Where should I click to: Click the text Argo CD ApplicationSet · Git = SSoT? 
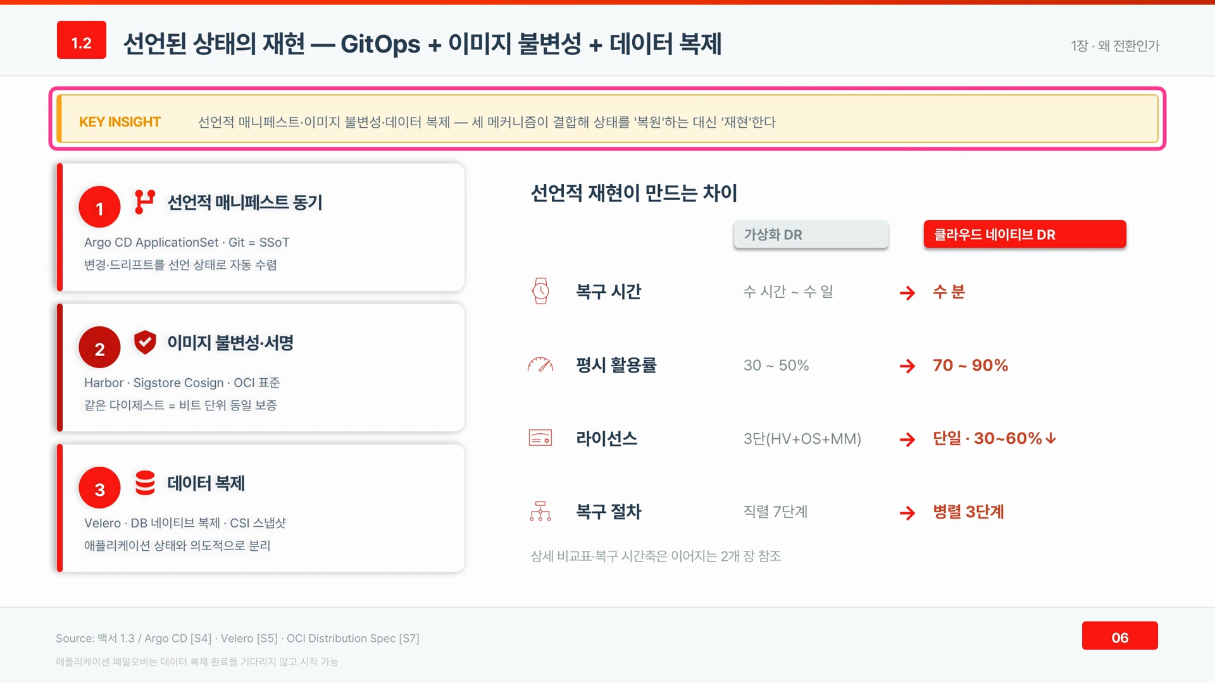(x=187, y=242)
